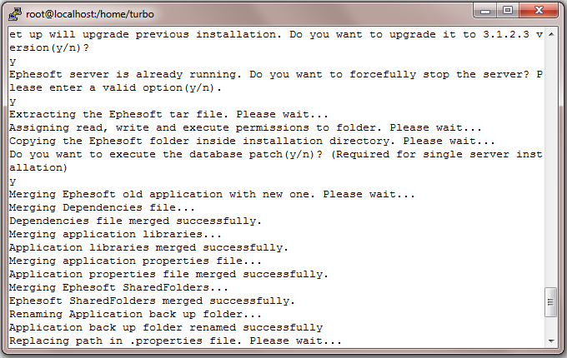Image resolution: width=567 pixels, height=358 pixels.
Task: Click 'Ephesoft SharedFolders merged successfully.' line
Action: click(152, 301)
